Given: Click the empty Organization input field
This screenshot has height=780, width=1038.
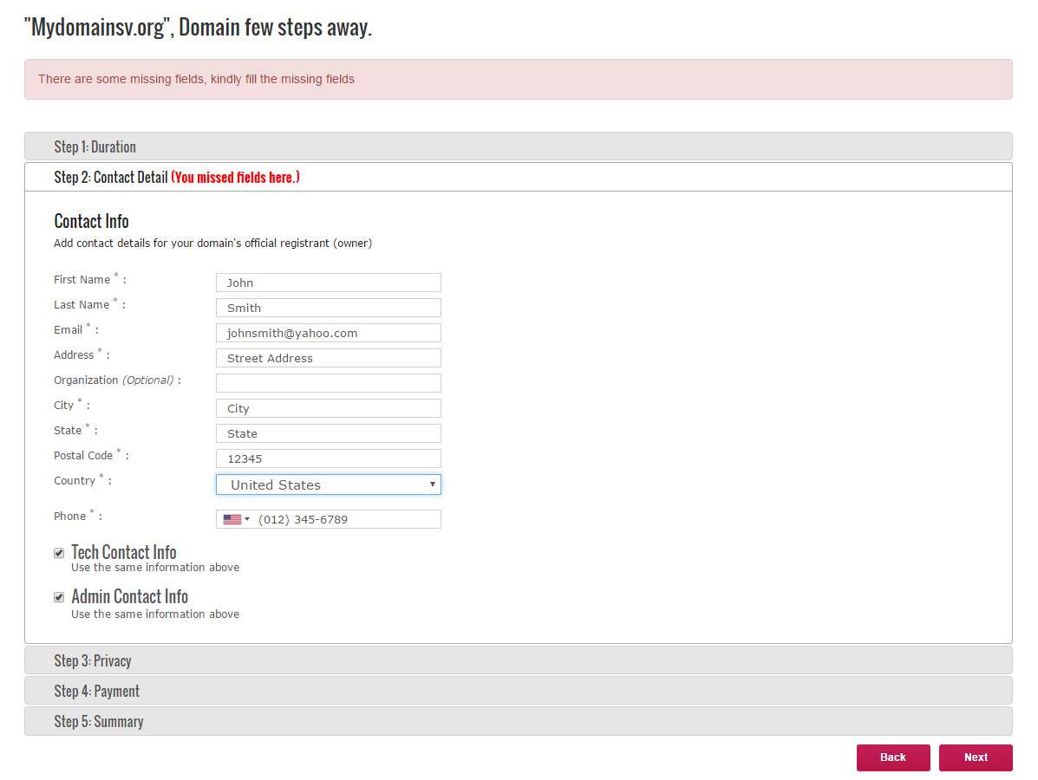Looking at the screenshot, I should (x=328, y=383).
